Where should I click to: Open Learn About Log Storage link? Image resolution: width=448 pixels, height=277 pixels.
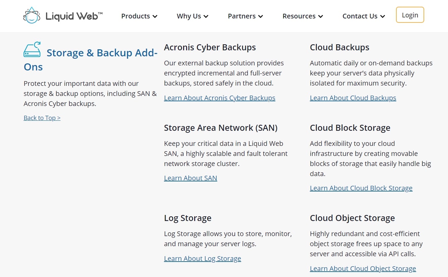pyautogui.click(x=203, y=259)
